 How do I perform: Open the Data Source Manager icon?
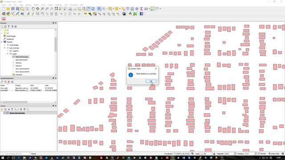[x=4, y=14]
